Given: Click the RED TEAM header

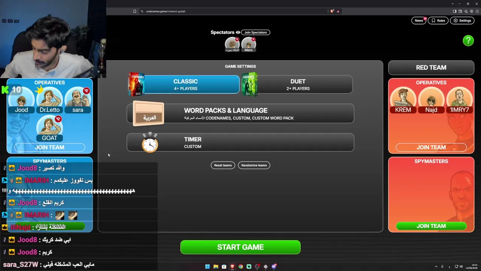Looking at the screenshot, I should point(431,68).
